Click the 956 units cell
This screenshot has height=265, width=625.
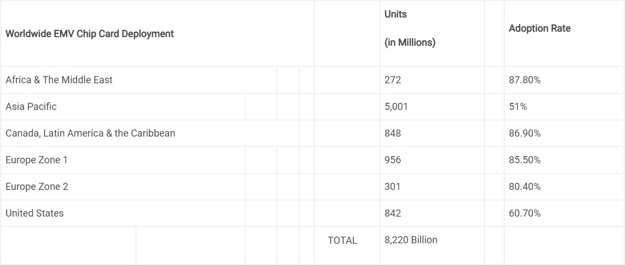coord(393,160)
